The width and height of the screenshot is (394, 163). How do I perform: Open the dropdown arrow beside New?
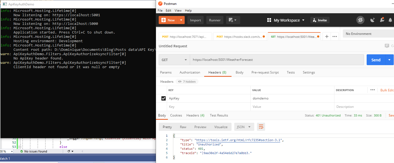181,20
